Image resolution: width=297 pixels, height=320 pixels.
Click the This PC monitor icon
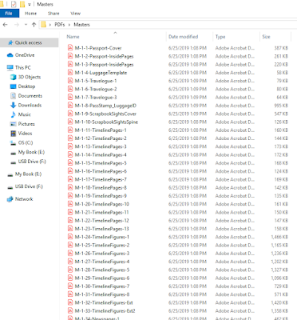pos(10,67)
